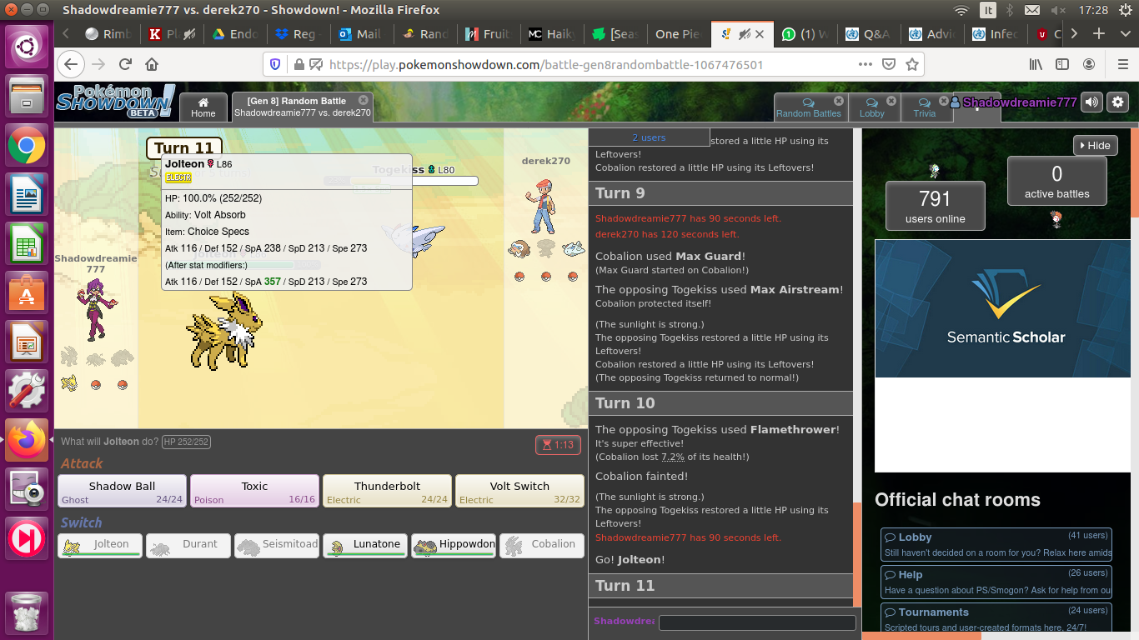The image size is (1139, 640).
Task: Use the move Toxic
Action: click(x=254, y=491)
